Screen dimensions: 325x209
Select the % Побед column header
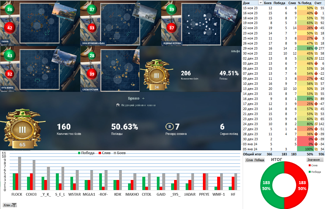(x=305, y=3)
